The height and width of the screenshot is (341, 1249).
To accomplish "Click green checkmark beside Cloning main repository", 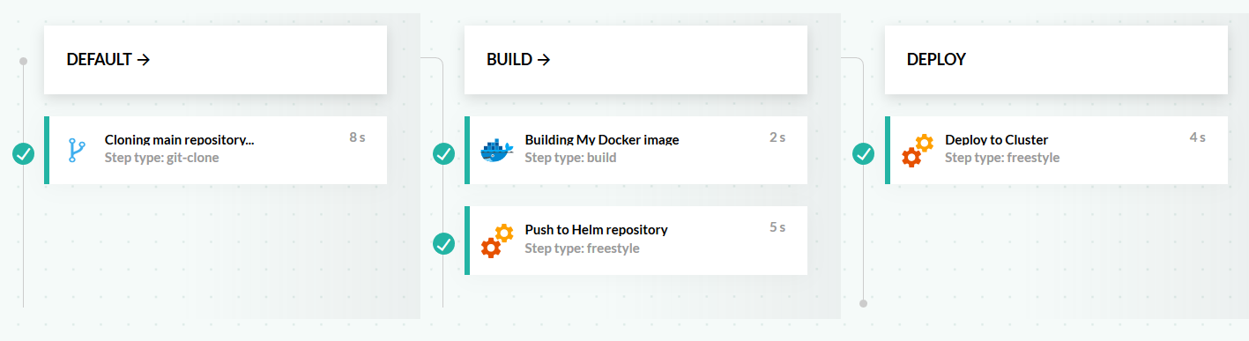I will point(23,154).
